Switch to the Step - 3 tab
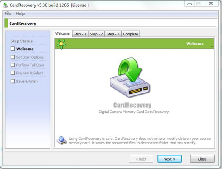 click(x=113, y=34)
